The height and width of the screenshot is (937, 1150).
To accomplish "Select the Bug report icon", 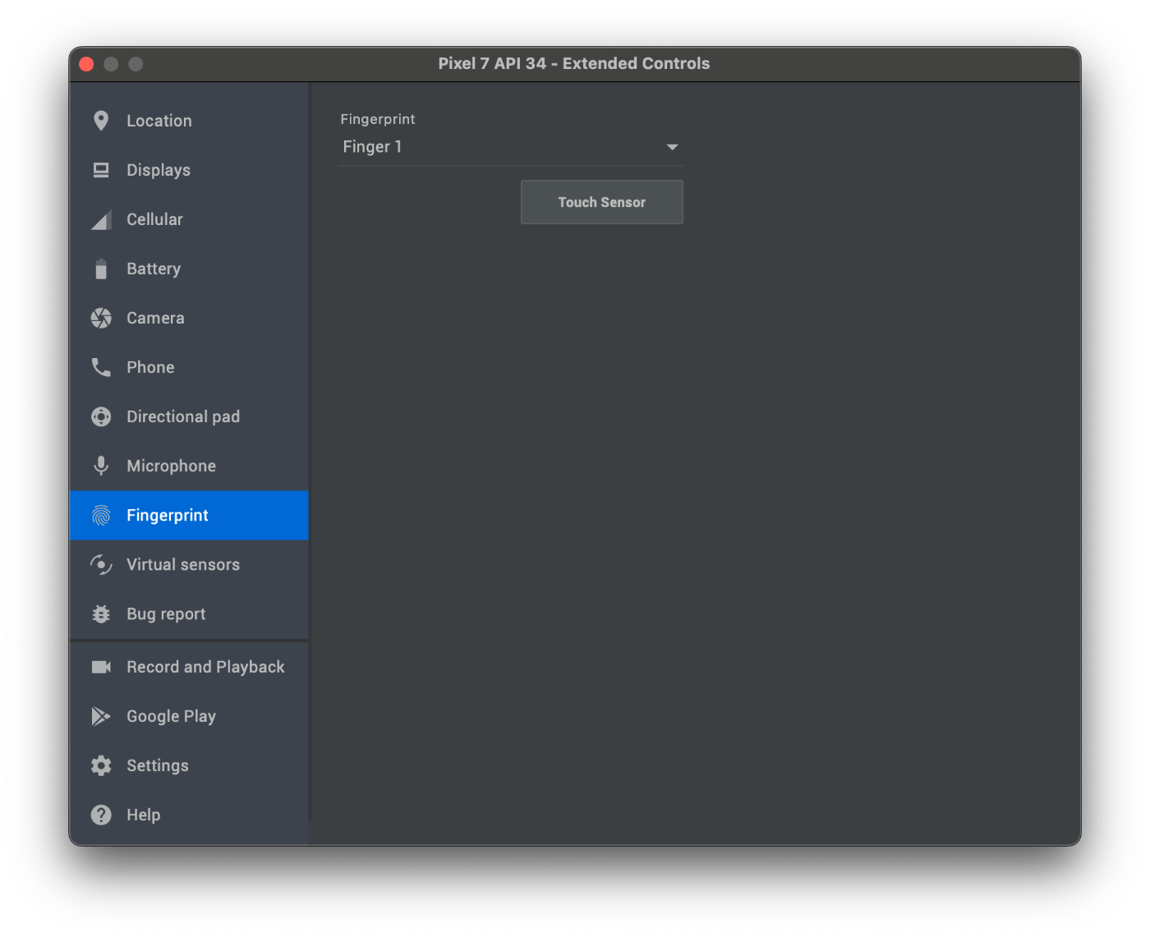I will point(101,613).
